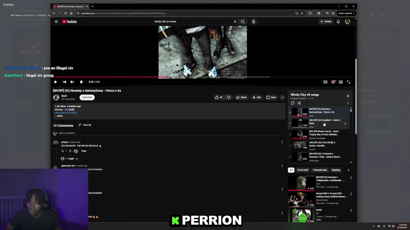
Task: Skip to the previous video
Action: point(64,82)
